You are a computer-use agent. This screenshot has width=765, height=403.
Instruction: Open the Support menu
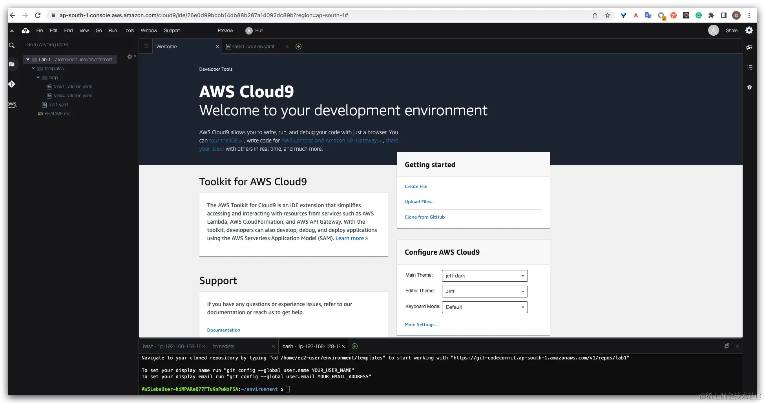click(x=172, y=31)
